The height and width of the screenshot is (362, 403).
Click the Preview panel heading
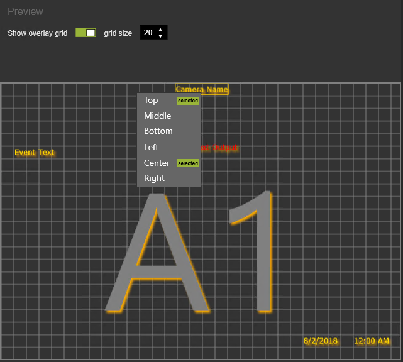point(25,12)
